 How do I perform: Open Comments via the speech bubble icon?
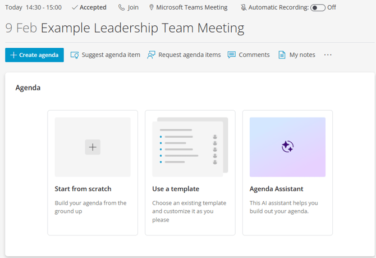[232, 55]
